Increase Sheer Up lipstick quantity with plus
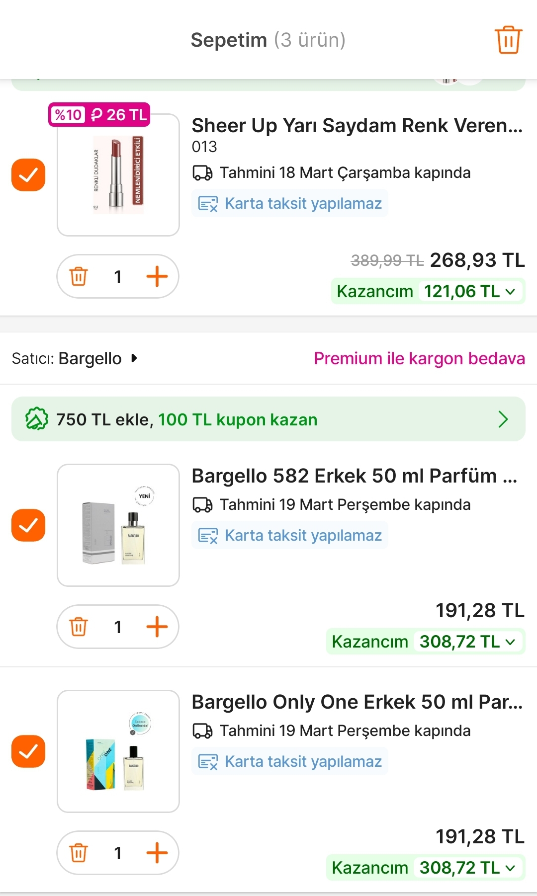Viewport: 537px width, 896px height. (x=157, y=276)
